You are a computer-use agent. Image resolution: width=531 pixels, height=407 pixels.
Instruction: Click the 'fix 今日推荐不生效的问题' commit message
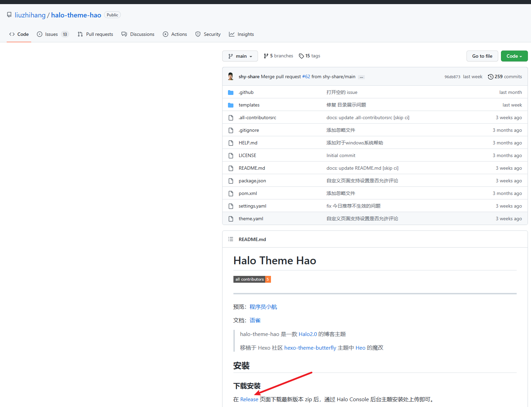coord(354,206)
